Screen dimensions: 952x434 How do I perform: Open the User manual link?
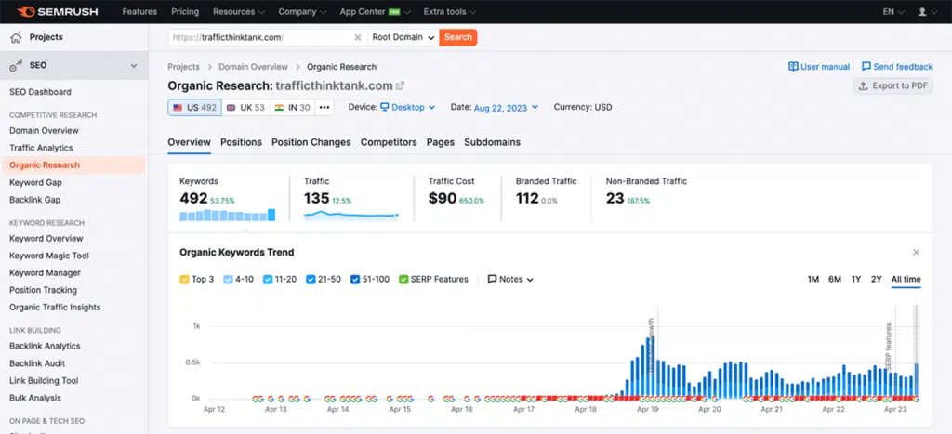(x=819, y=67)
